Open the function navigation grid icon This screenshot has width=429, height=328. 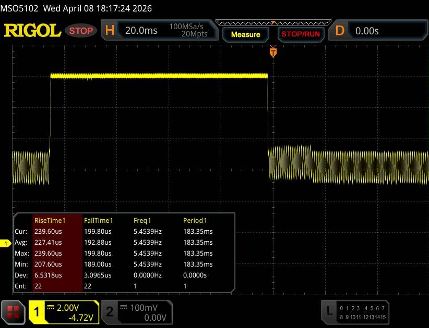pos(14,311)
